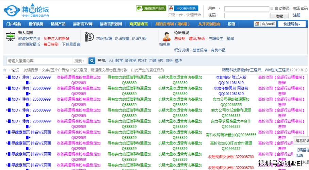The height and width of the screenshot is (170, 309).
Task: Select the 模块 hot search term
Action: pyautogui.click(x=178, y=61)
